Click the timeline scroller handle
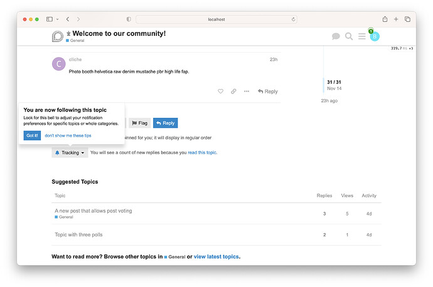Screen dimensions: 433x287 click(323, 85)
